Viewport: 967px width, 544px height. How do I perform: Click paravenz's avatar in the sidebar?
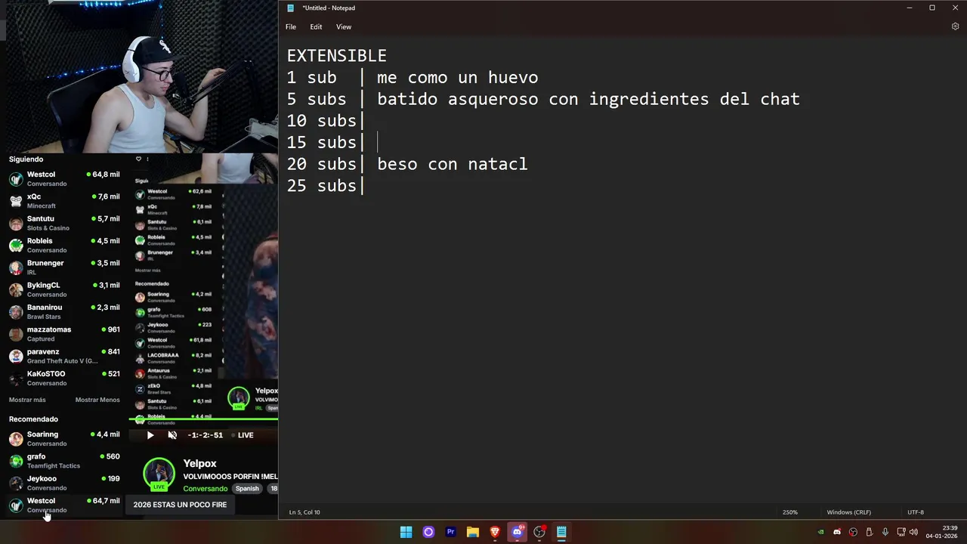click(16, 357)
